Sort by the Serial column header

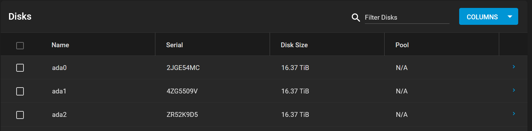point(174,45)
